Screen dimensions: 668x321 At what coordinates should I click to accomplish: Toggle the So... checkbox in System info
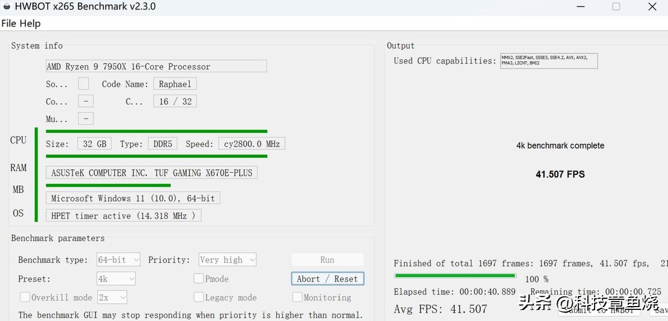pyautogui.click(x=83, y=84)
